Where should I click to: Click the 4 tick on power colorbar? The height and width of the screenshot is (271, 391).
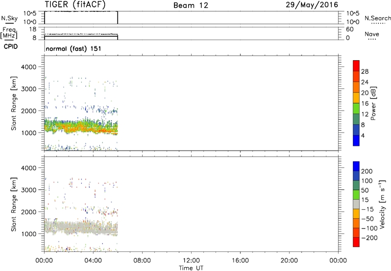pos(363,135)
